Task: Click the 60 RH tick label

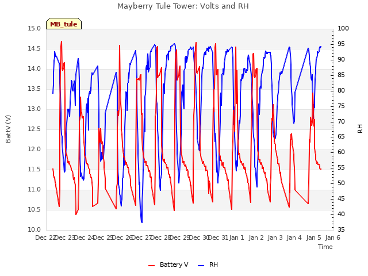Action: coord(341,152)
